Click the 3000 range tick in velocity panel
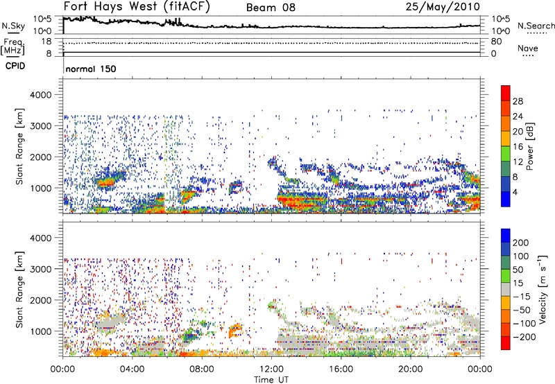 click(40, 269)
